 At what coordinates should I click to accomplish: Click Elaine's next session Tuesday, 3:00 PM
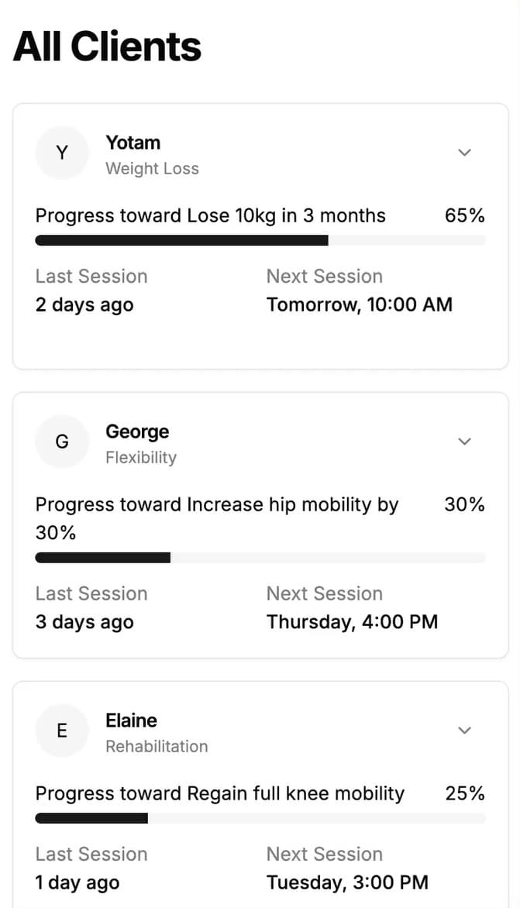(x=347, y=882)
